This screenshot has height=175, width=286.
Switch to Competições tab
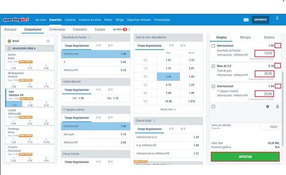[33, 30]
